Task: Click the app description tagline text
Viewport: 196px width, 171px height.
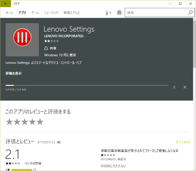Action: [x=43, y=62]
